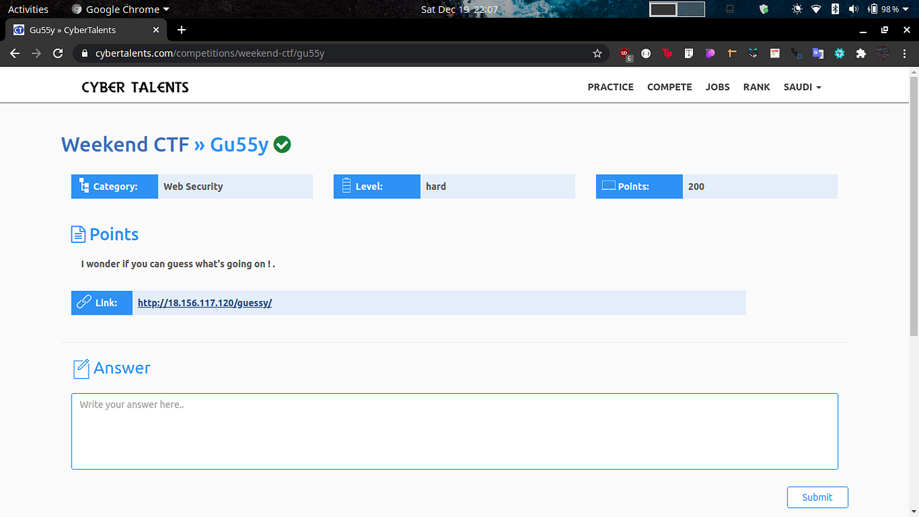Select the Gu55y » CyberTalents tab
Screen dimensions: 919x517
[86, 30]
